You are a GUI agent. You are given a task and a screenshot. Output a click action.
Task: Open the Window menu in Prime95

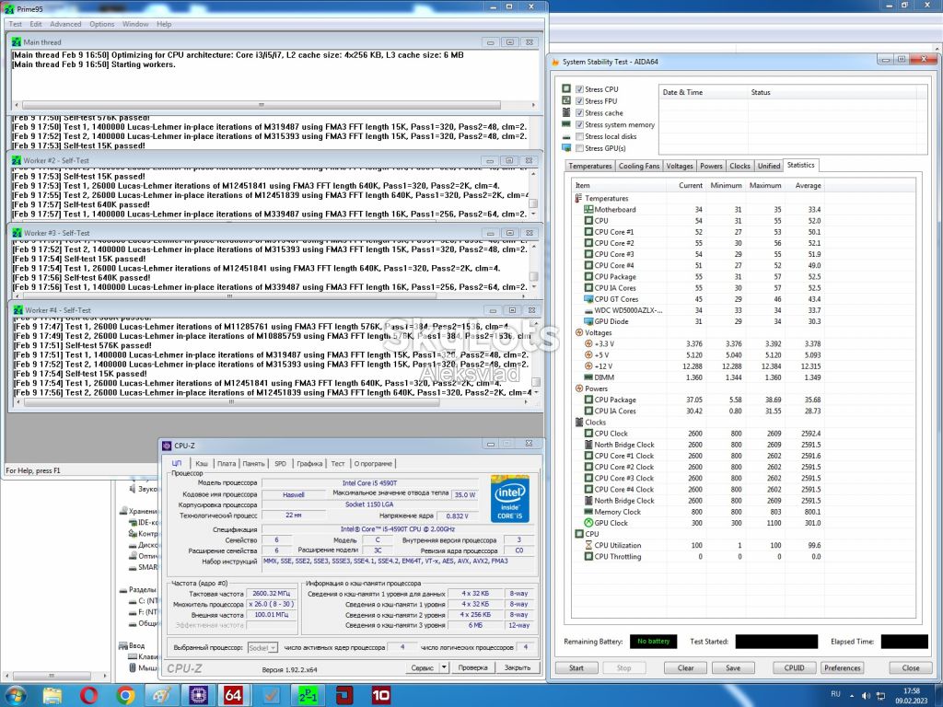(135, 24)
